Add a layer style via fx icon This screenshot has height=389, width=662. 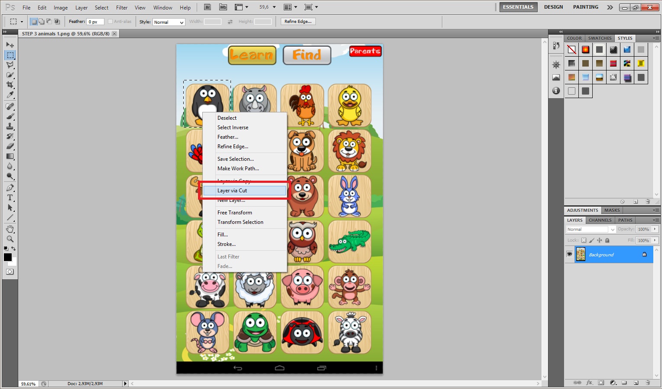click(589, 383)
